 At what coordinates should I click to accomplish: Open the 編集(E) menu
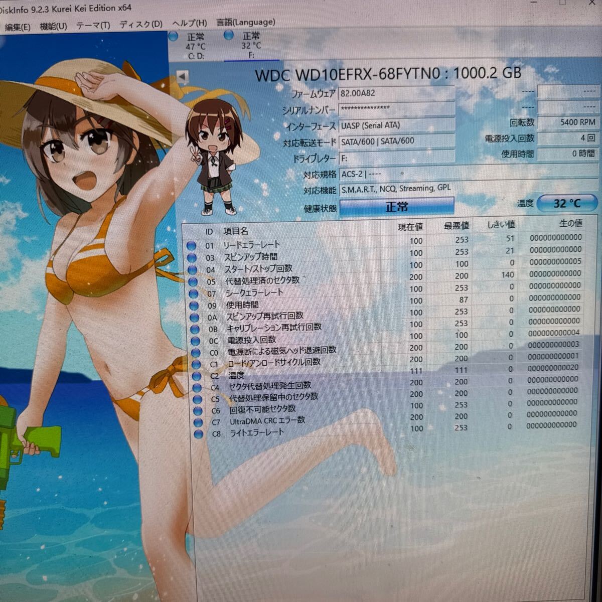tap(17, 27)
